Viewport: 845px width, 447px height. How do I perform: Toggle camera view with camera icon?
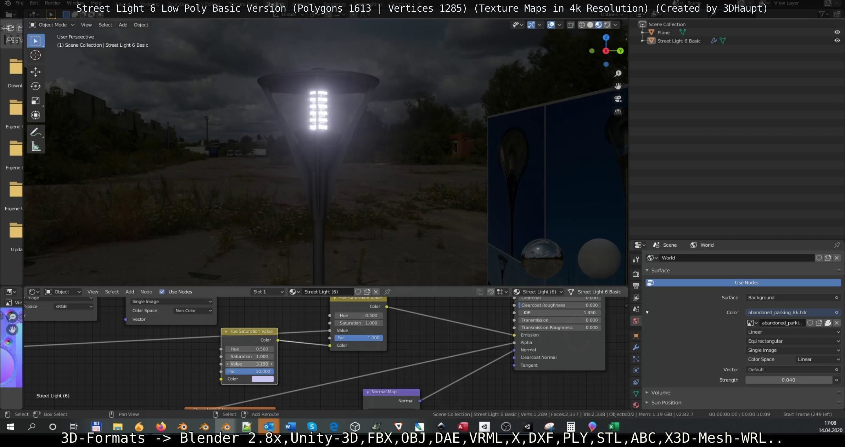pos(618,99)
